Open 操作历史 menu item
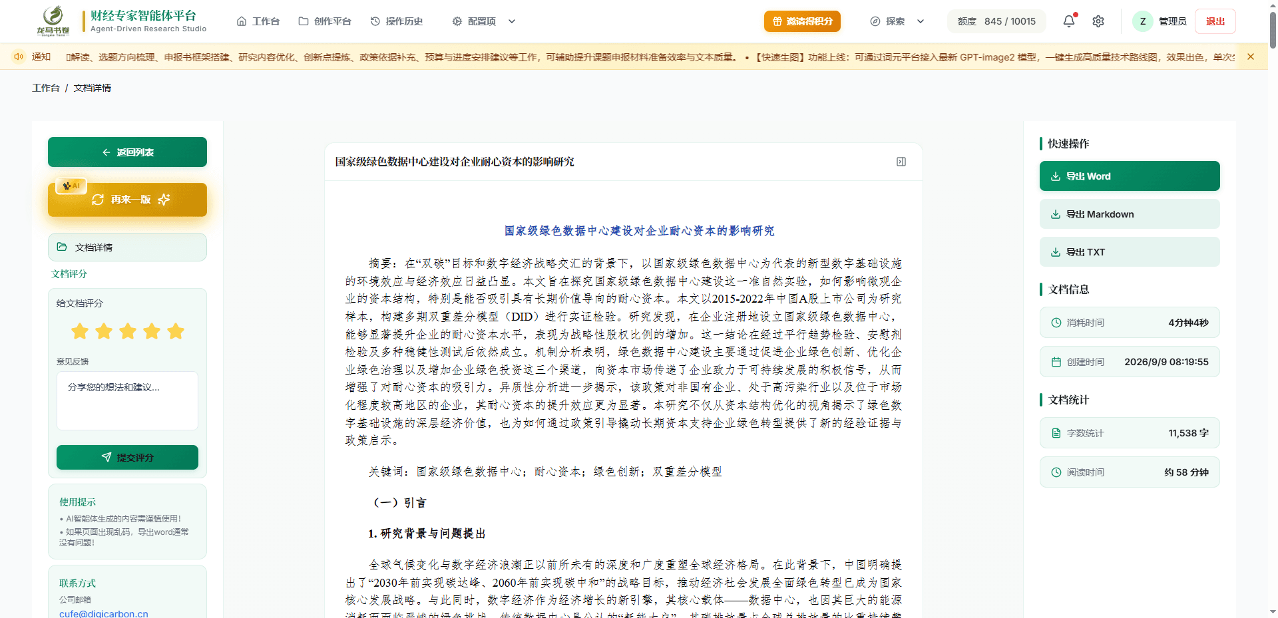This screenshot has height=618, width=1278. 397,21
